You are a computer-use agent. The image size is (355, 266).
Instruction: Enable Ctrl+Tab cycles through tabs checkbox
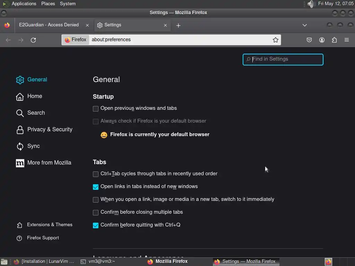click(96, 174)
